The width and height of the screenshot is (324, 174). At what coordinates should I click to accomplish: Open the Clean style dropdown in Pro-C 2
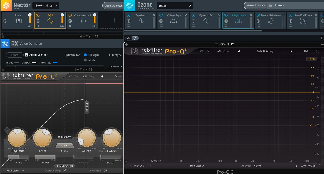(x=65, y=146)
